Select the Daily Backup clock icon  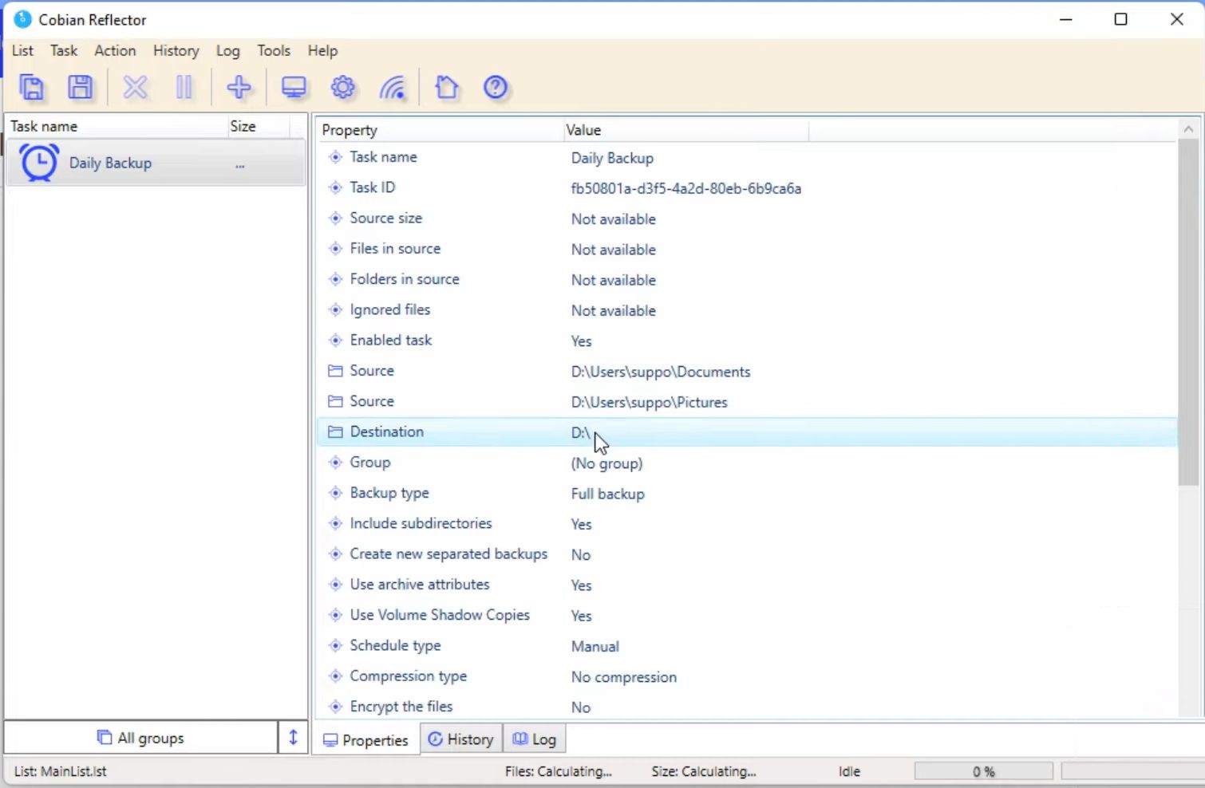(37, 162)
